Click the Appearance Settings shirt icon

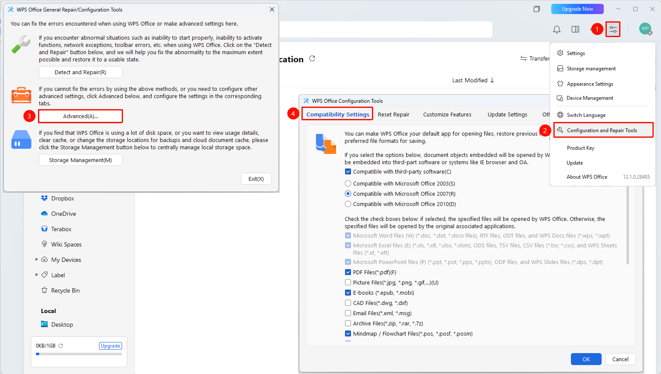560,84
